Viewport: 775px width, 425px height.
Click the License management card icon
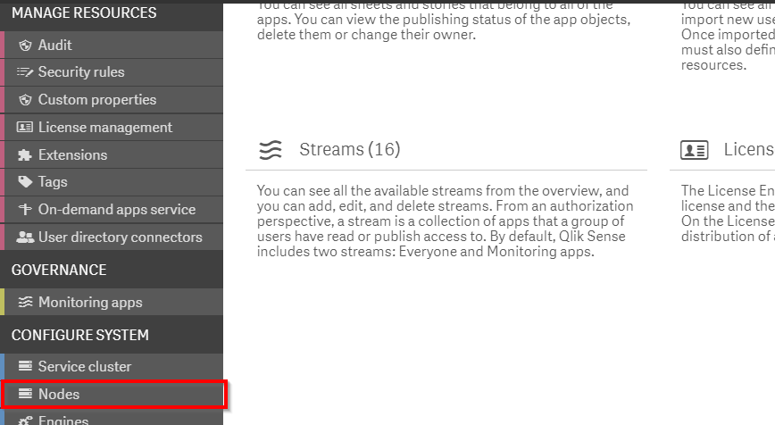pyautogui.click(x=25, y=128)
